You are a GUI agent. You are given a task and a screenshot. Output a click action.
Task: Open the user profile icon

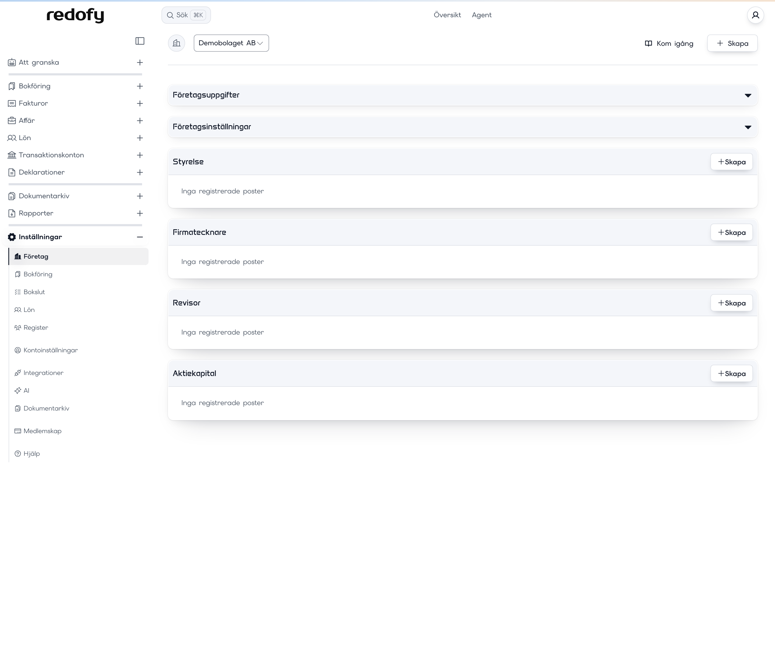(755, 15)
